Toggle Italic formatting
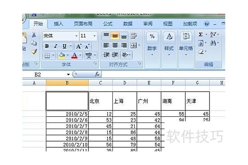 point(55,46)
